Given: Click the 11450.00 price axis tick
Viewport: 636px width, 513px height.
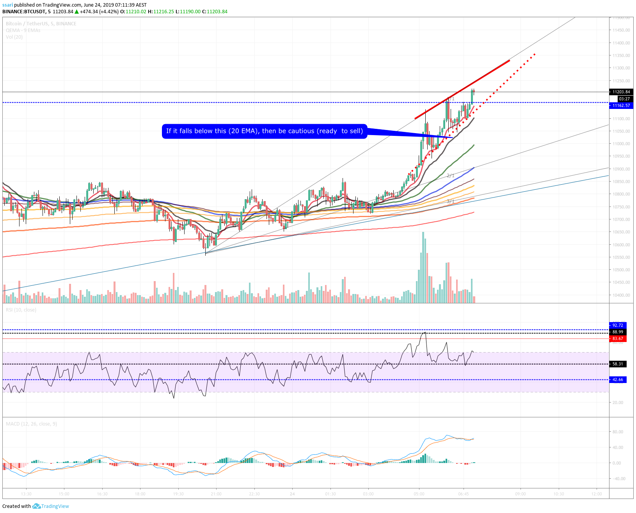Looking at the screenshot, I should (621, 30).
